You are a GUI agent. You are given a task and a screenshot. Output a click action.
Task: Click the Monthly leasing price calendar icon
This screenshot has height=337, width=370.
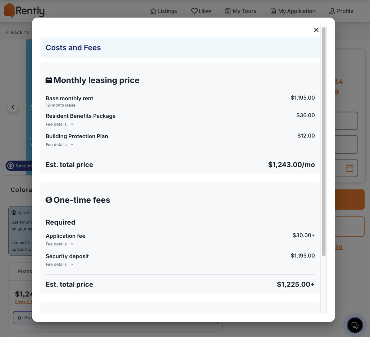(48, 80)
